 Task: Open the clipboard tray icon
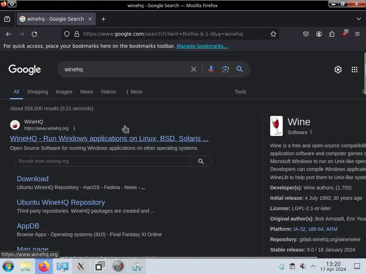292,266
